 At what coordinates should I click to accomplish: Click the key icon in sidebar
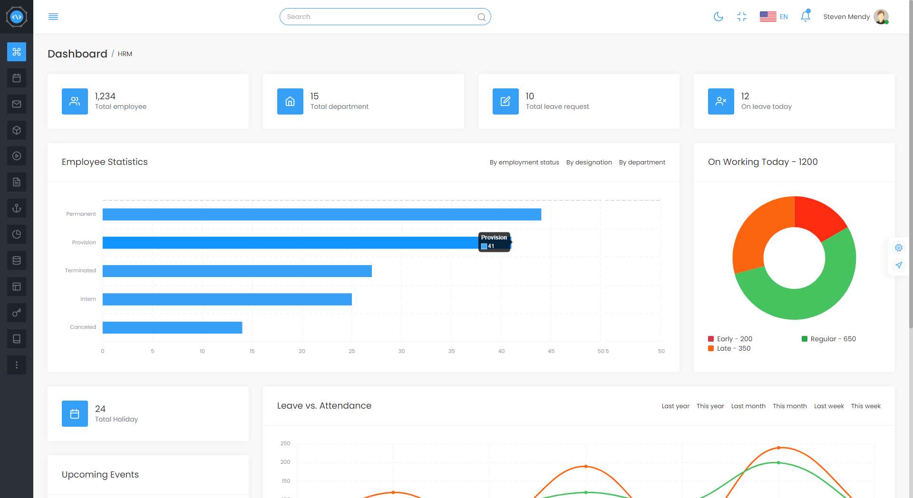[17, 313]
